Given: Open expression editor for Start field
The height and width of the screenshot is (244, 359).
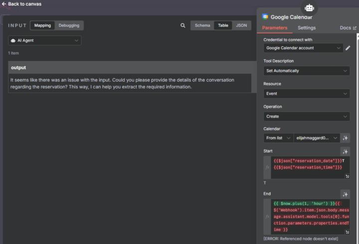Looking at the screenshot, I should (x=347, y=176).
